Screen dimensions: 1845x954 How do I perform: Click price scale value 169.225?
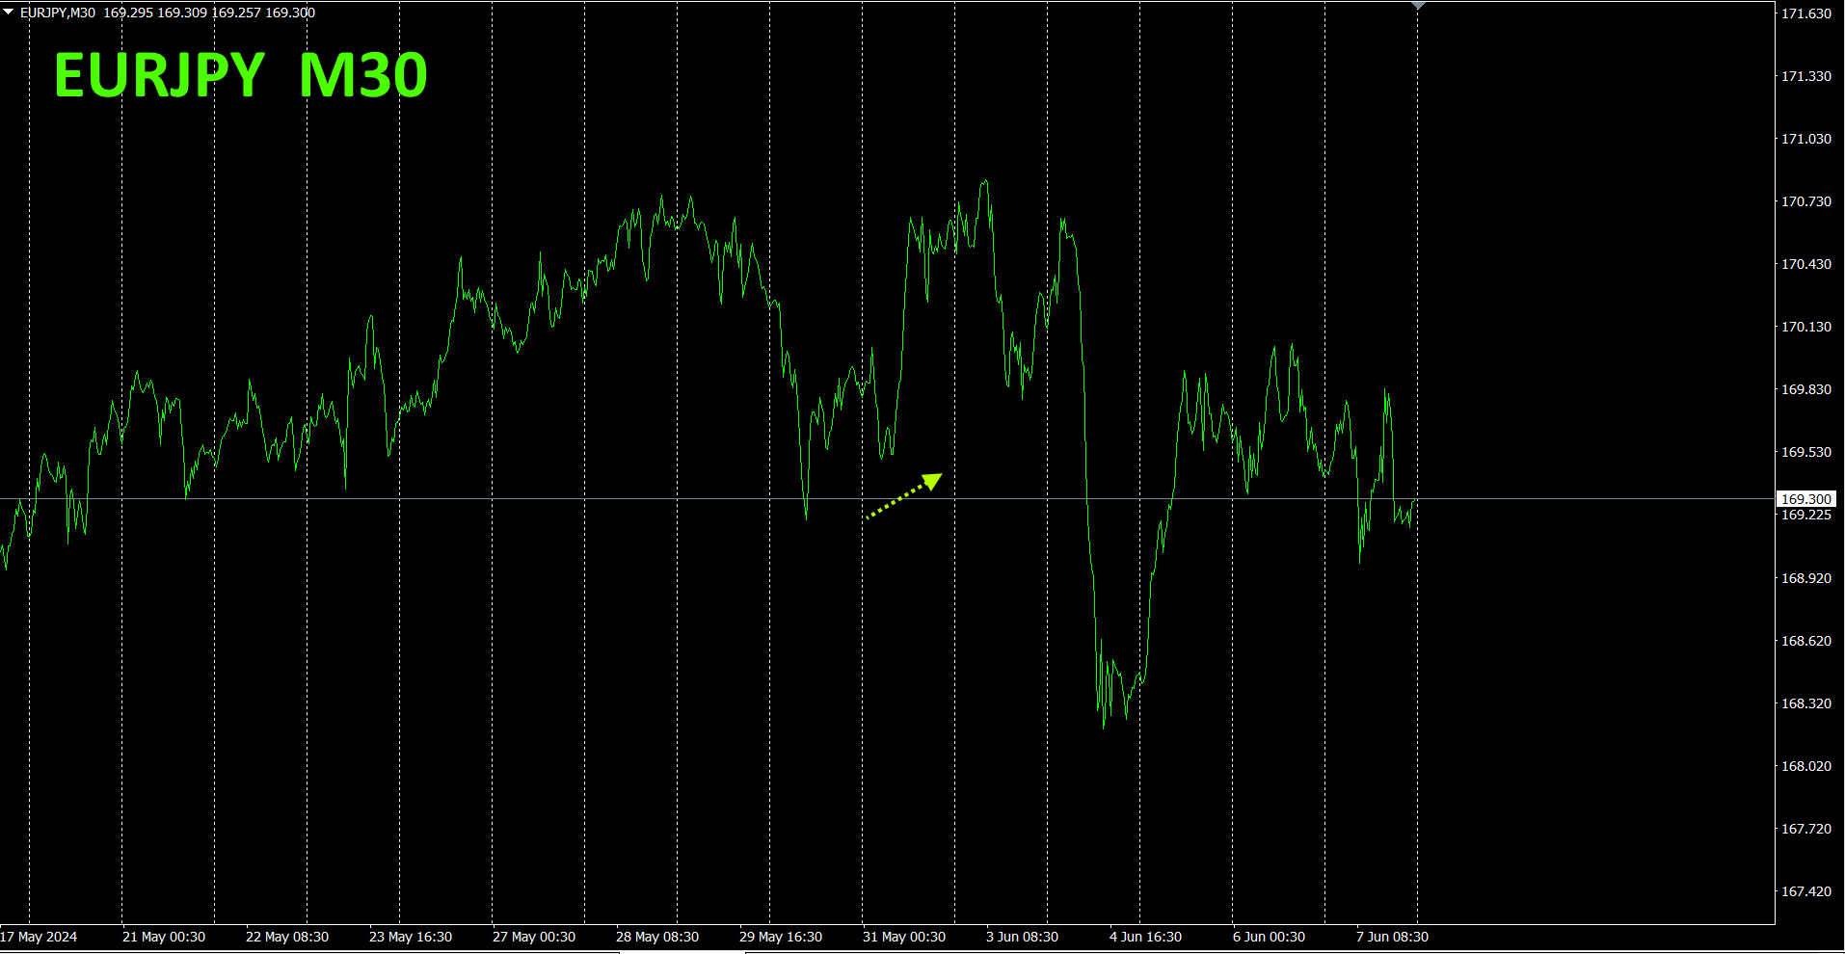(1805, 516)
